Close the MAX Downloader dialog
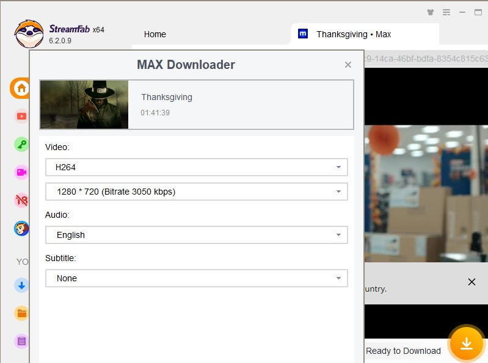488x363 pixels. pos(348,65)
